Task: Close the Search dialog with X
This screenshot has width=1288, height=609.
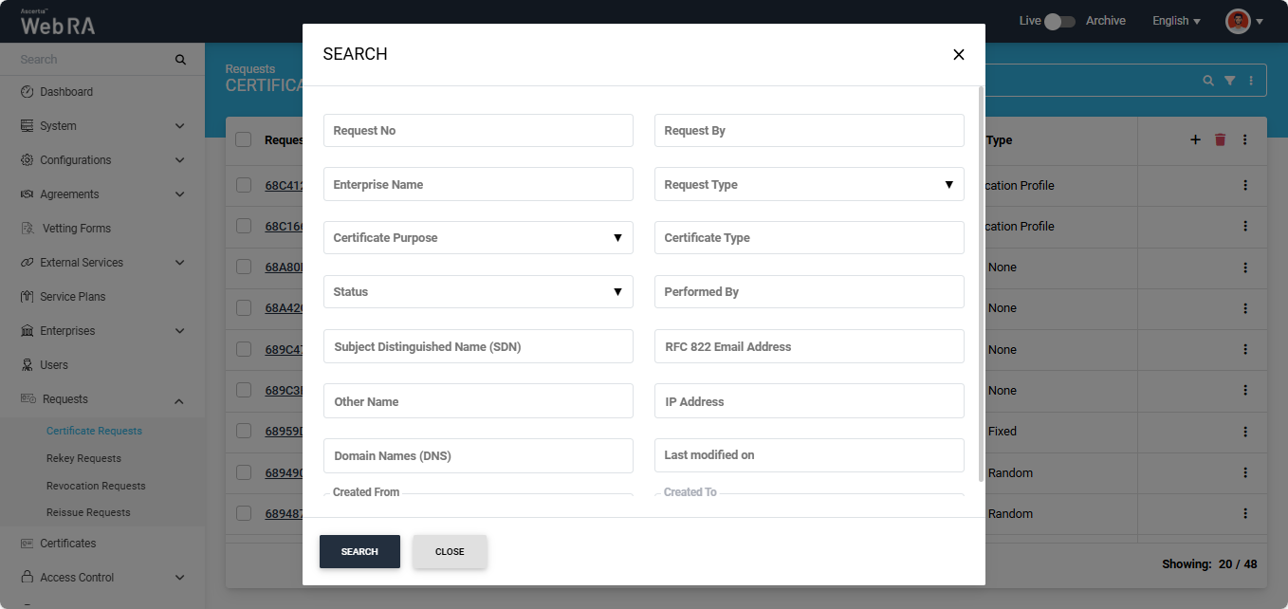Action: (x=958, y=55)
